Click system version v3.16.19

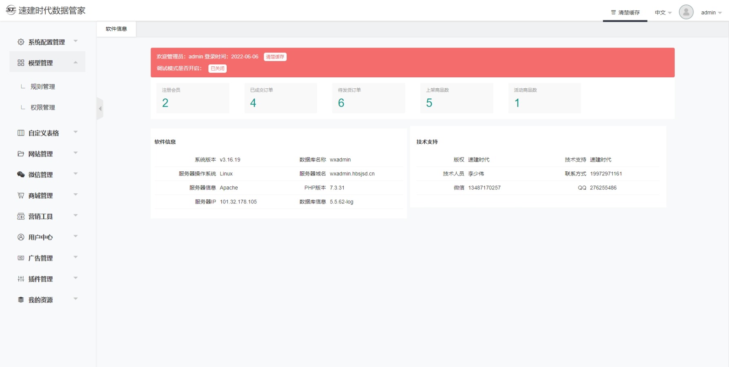(230, 160)
